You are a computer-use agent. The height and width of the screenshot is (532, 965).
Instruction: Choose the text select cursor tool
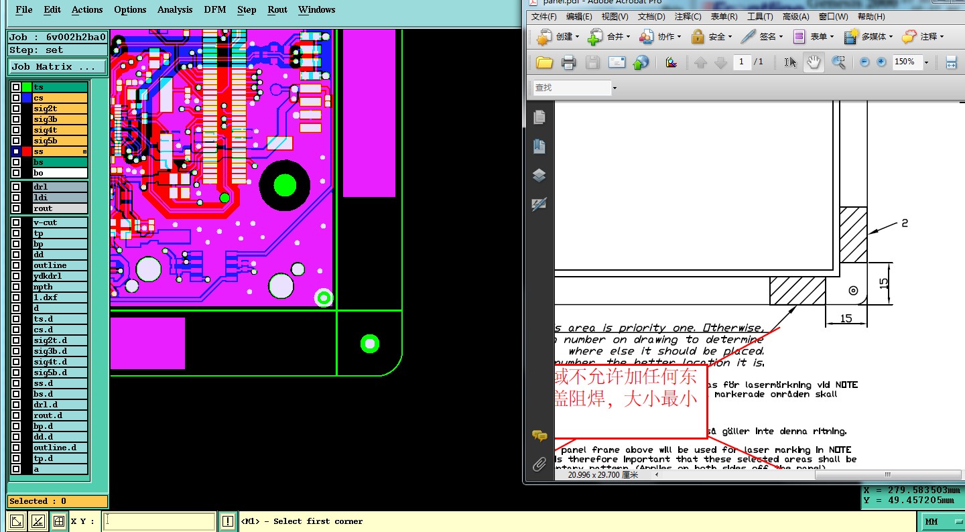791,62
